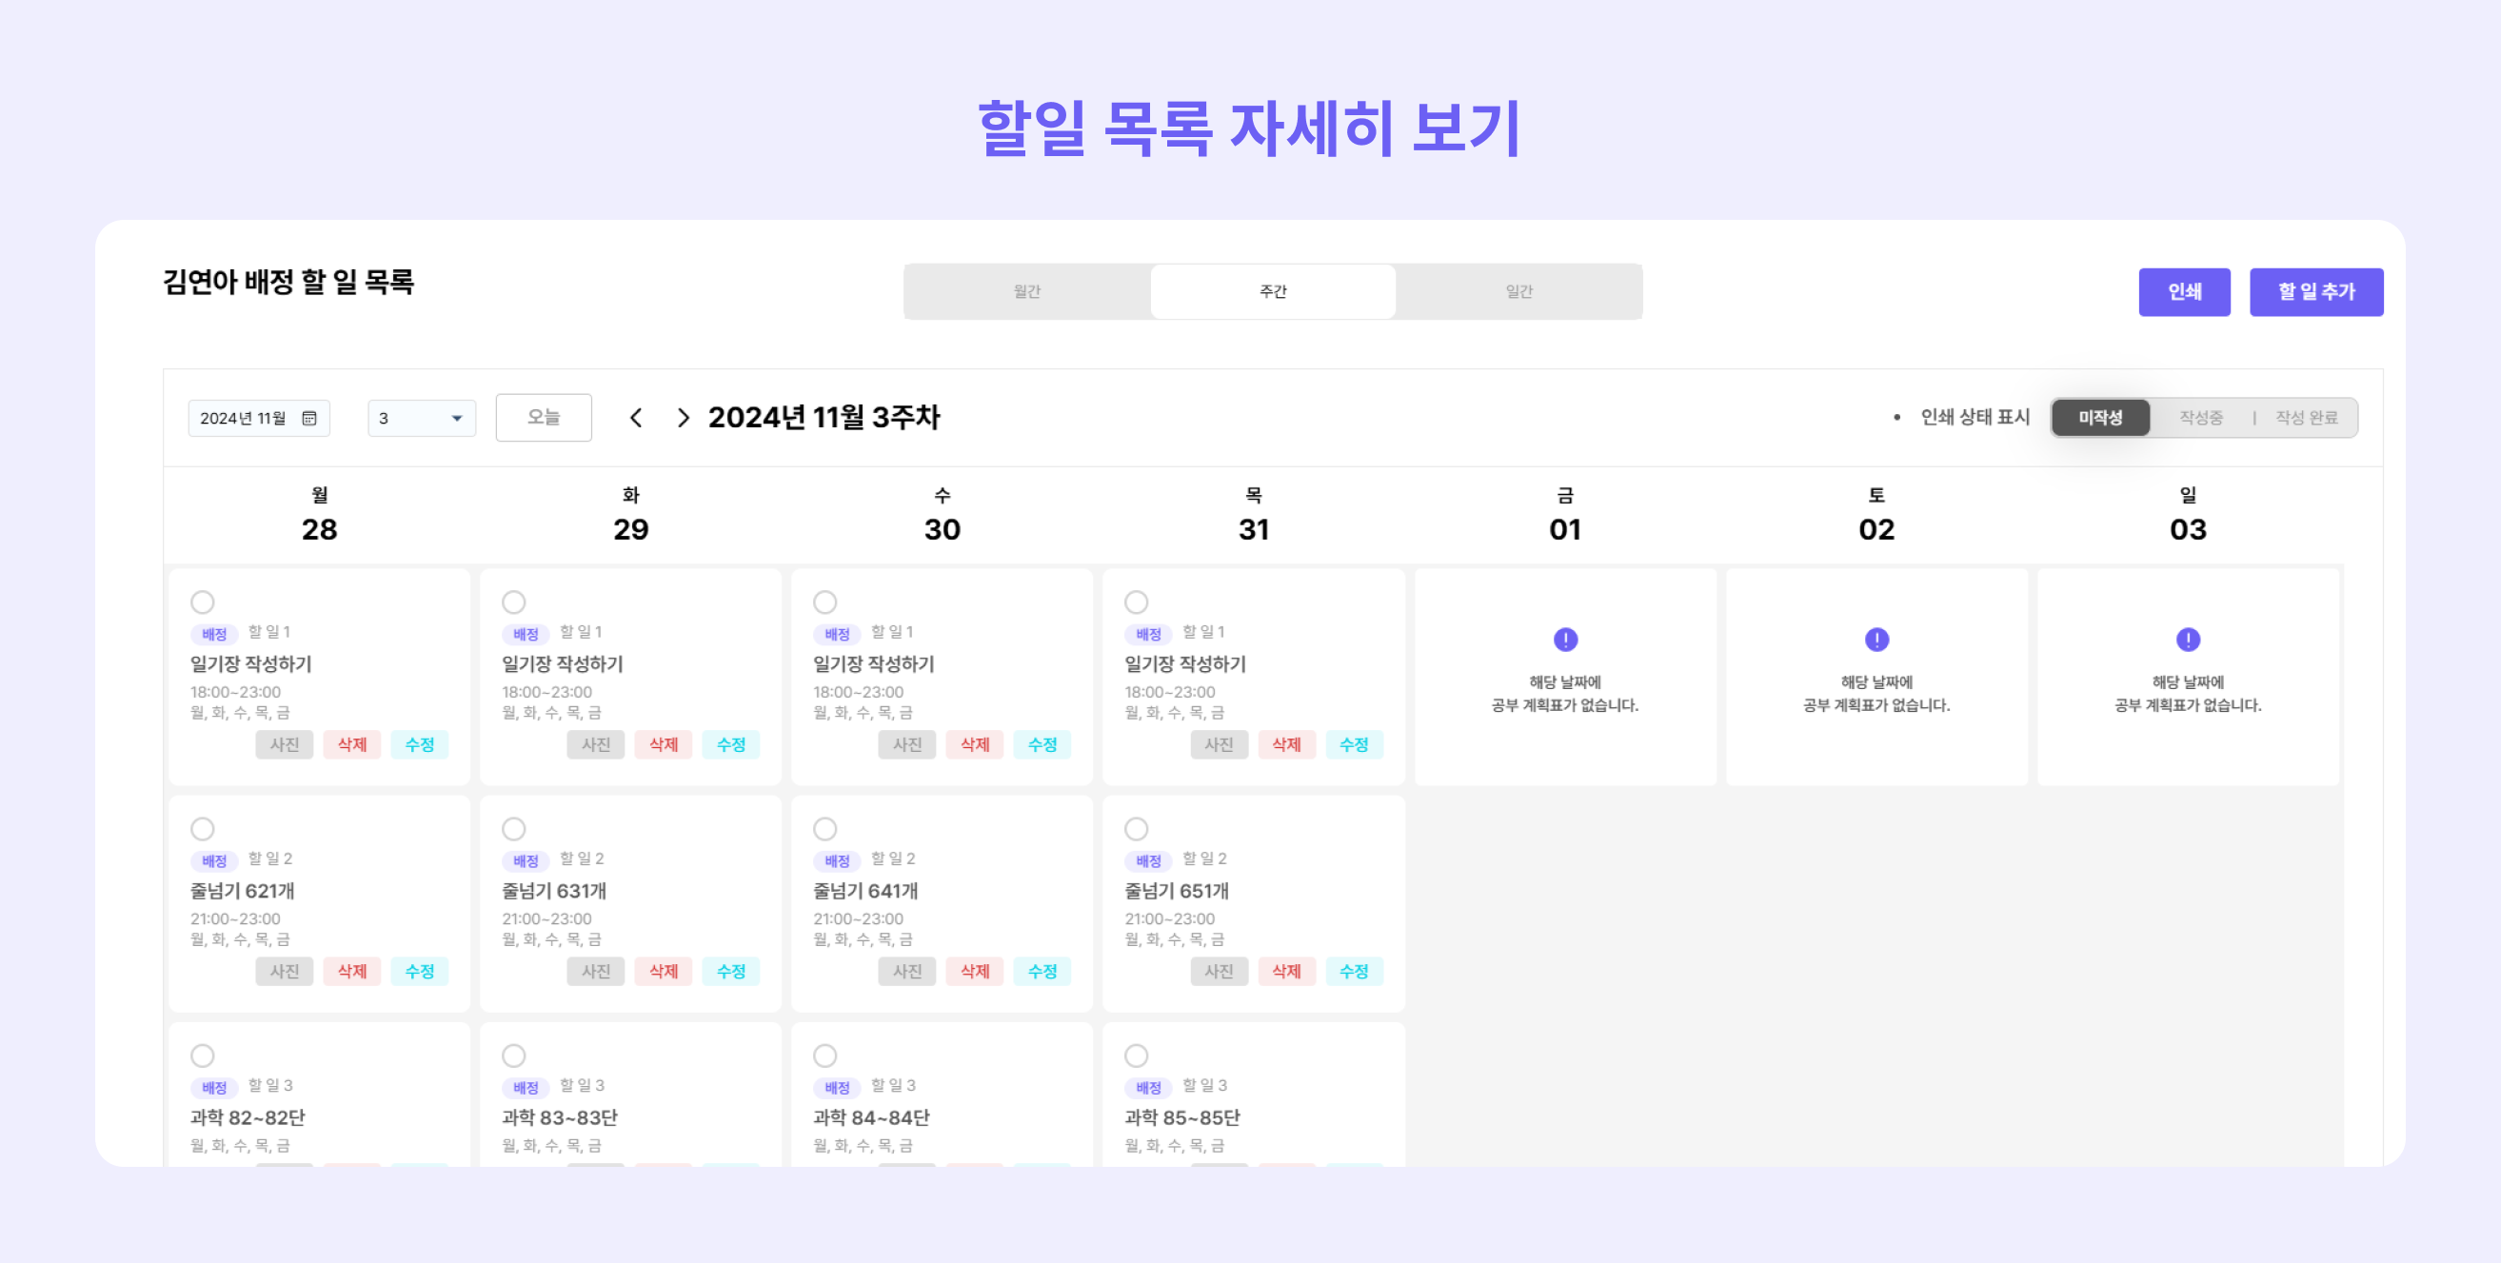Viewport: 2501px width, 1263px height.
Task: Click the info icon under Sunday 03
Action: pos(2188,639)
